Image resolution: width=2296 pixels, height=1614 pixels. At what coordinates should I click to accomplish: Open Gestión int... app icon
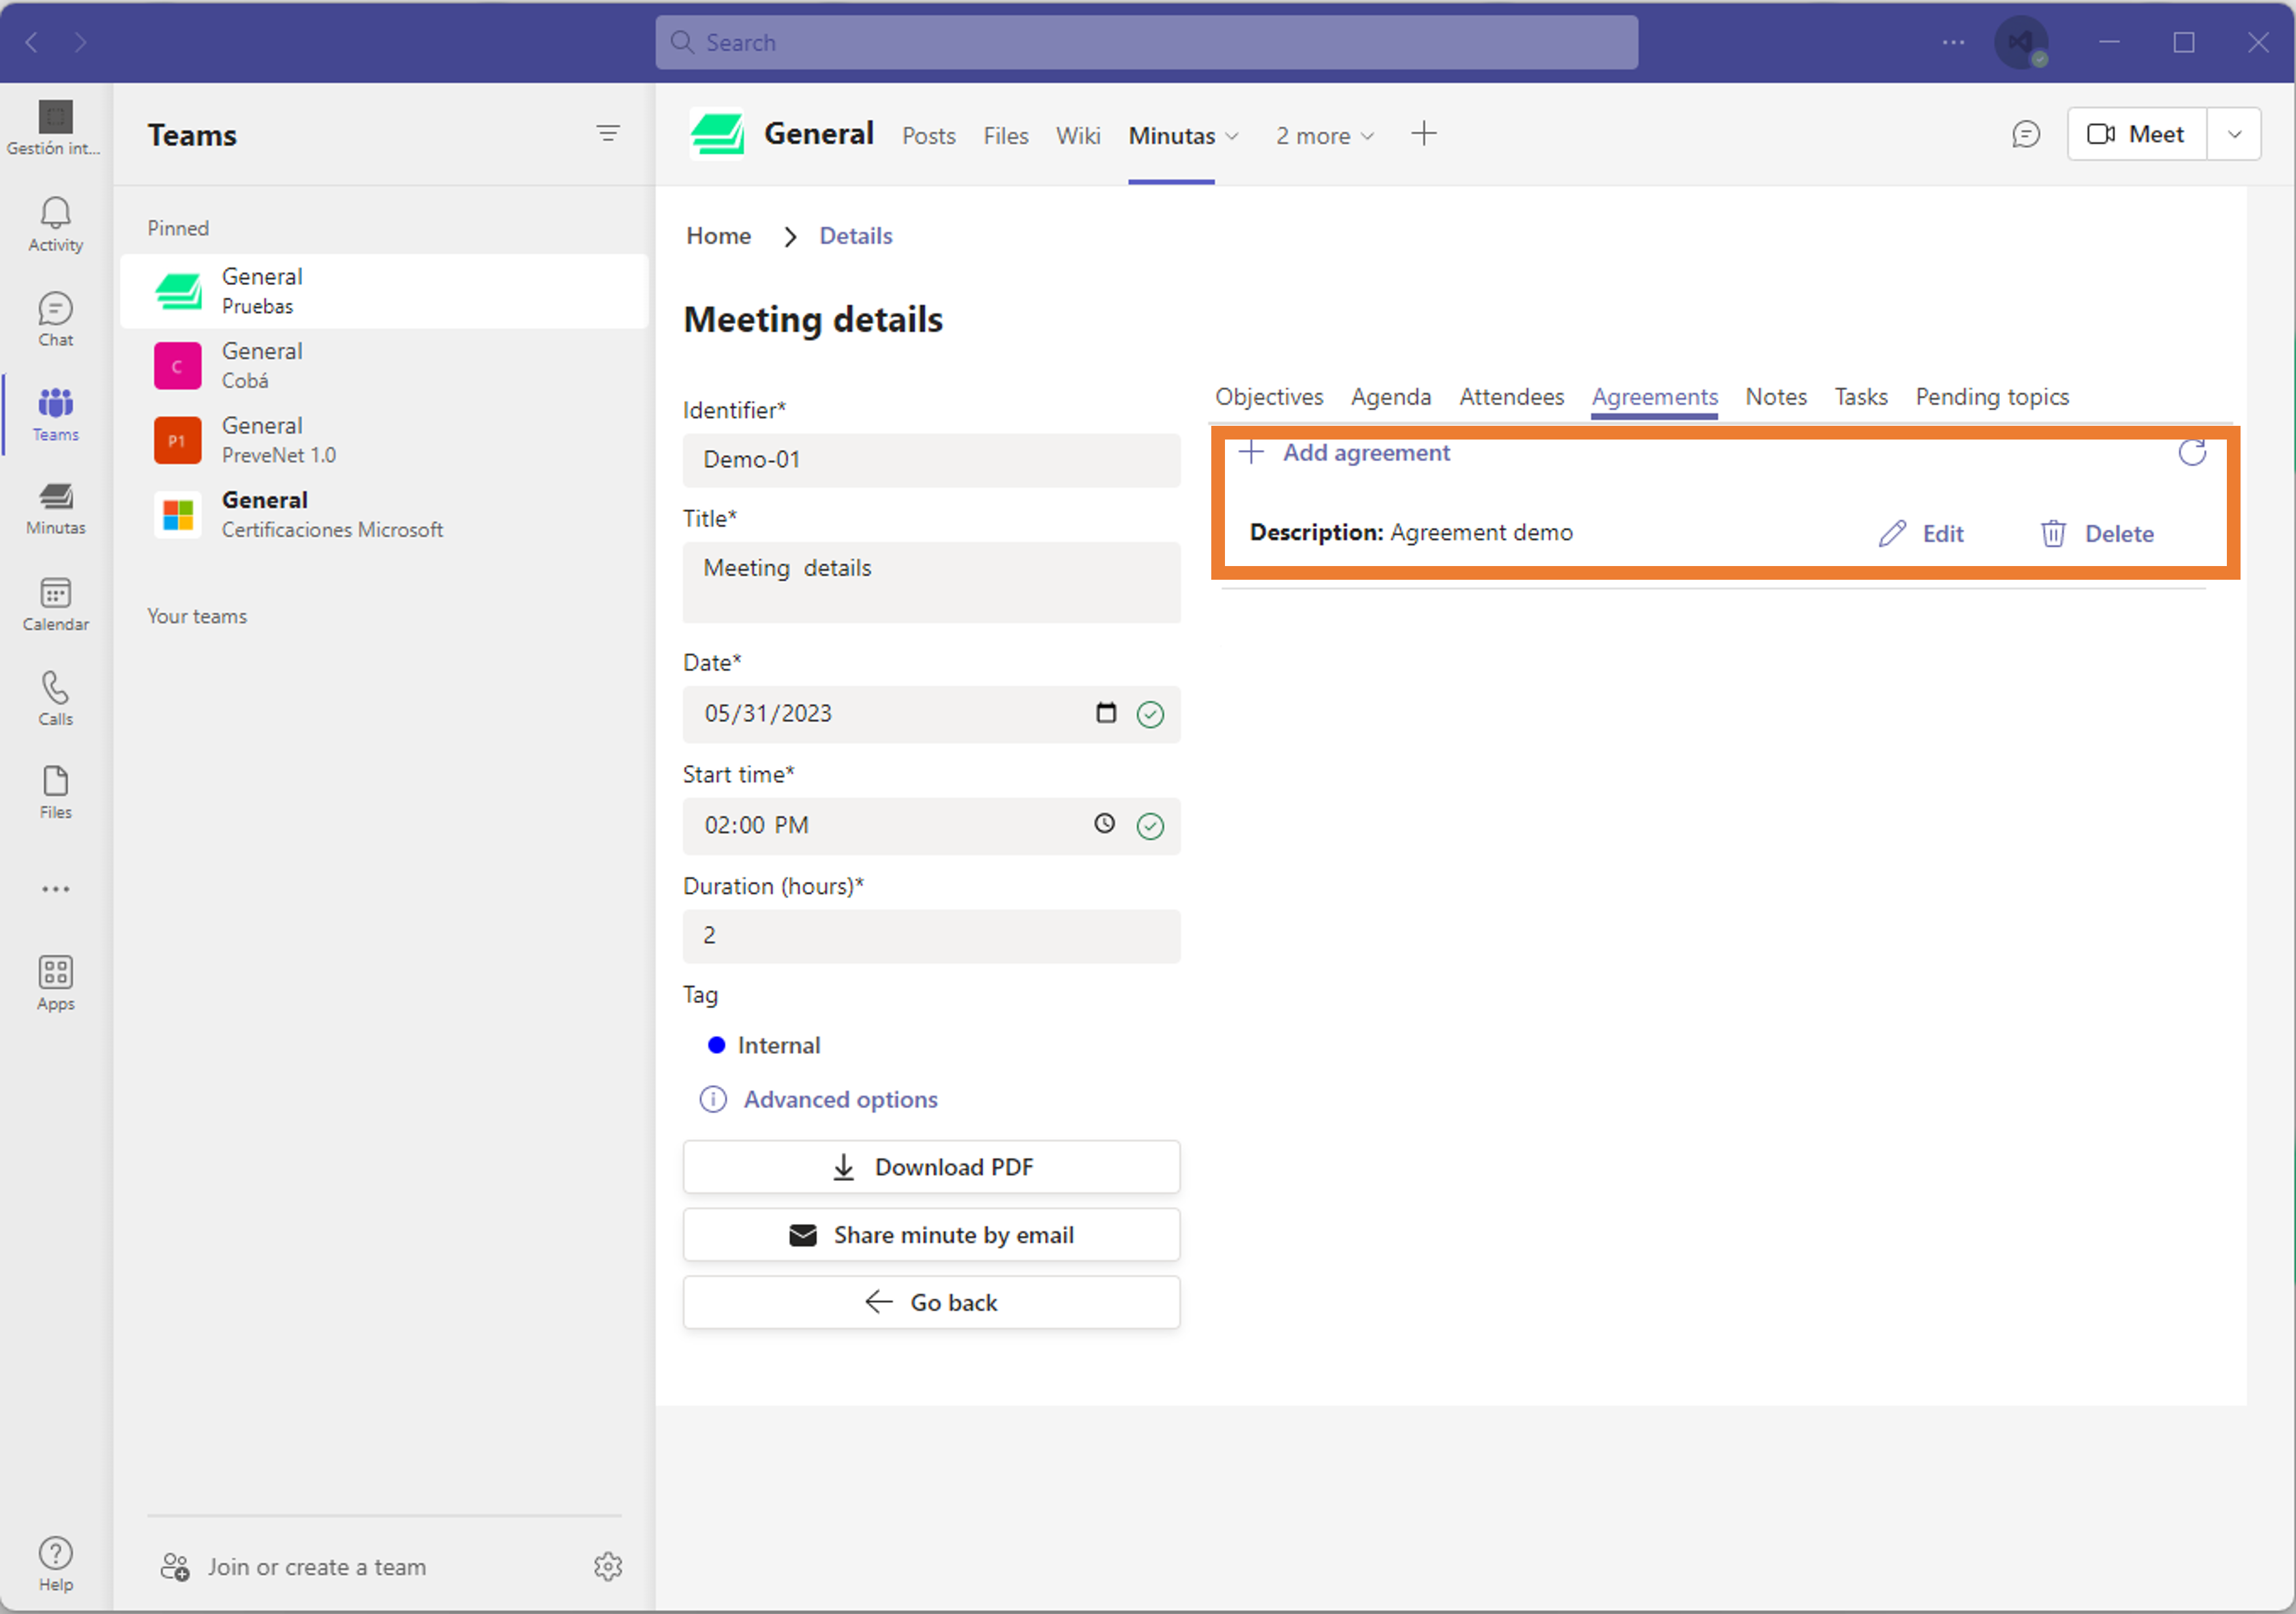pyautogui.click(x=55, y=128)
